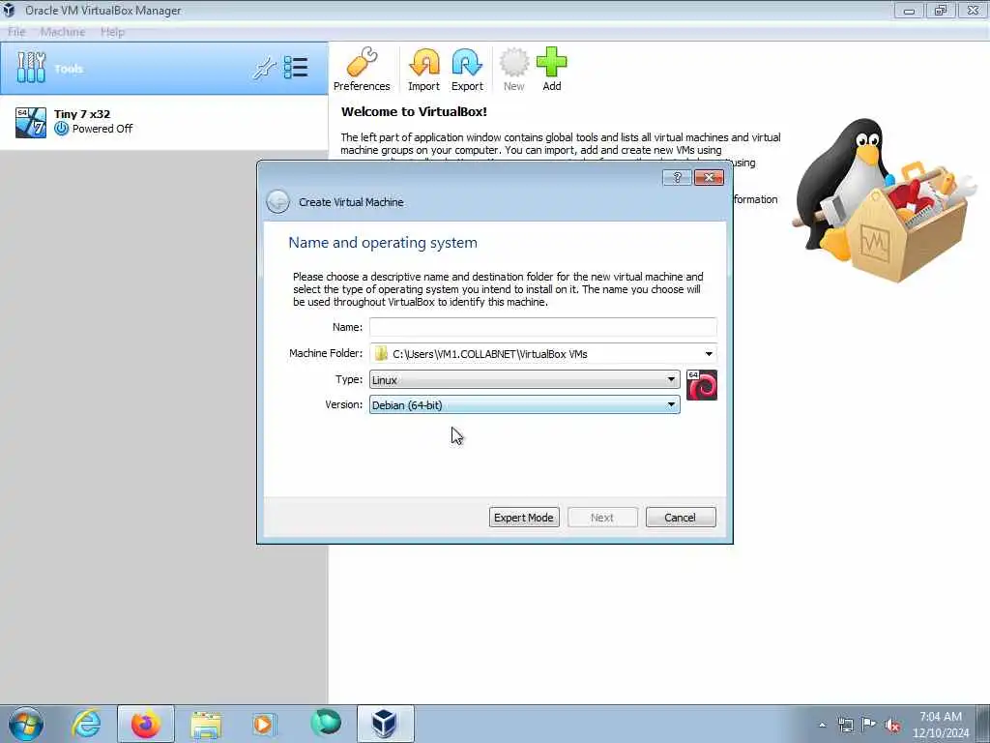Click the Machine Folder path text

tap(490, 354)
